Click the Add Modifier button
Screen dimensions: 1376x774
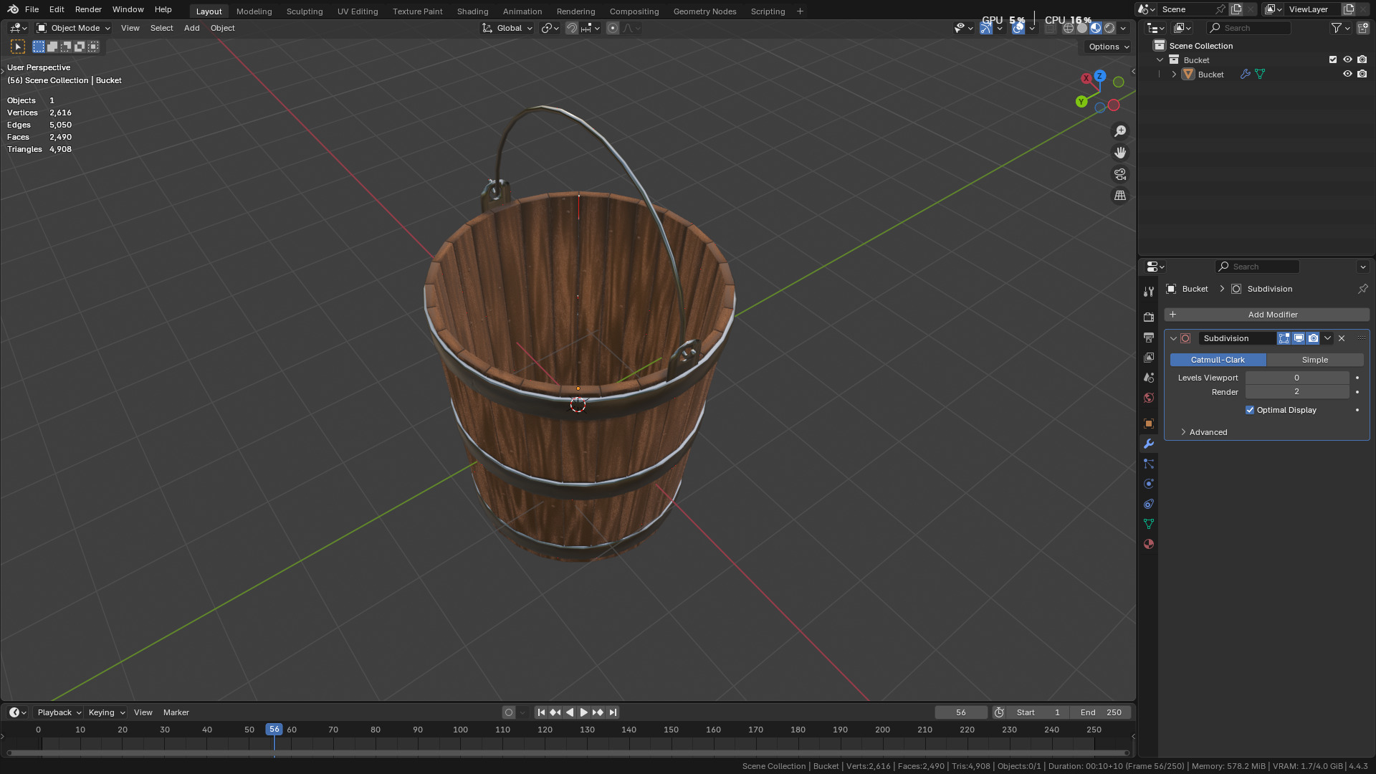(x=1266, y=315)
